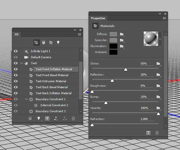Open the Diffuse texture folder menu

[122, 34]
